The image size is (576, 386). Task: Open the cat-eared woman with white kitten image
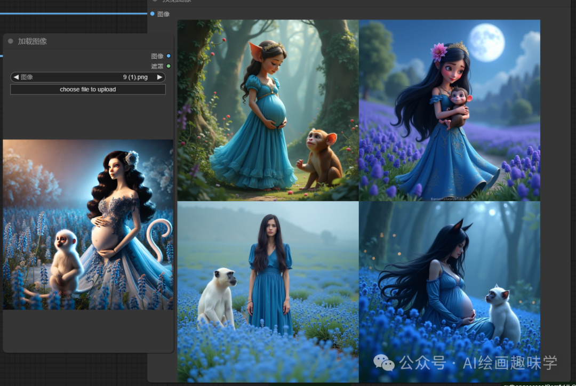click(x=449, y=292)
